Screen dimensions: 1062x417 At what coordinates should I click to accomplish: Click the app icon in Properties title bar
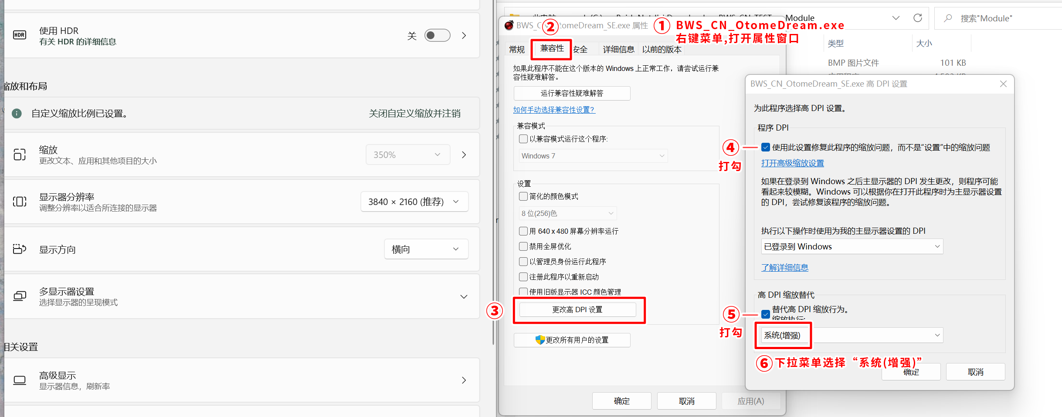pos(509,25)
